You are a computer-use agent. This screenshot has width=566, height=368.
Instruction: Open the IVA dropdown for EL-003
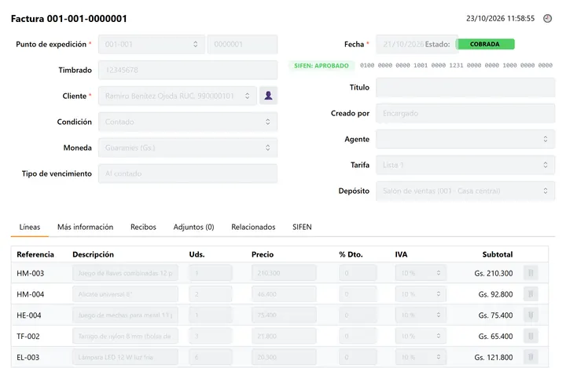click(421, 357)
